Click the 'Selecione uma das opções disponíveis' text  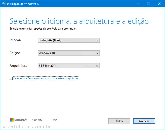(43, 29)
